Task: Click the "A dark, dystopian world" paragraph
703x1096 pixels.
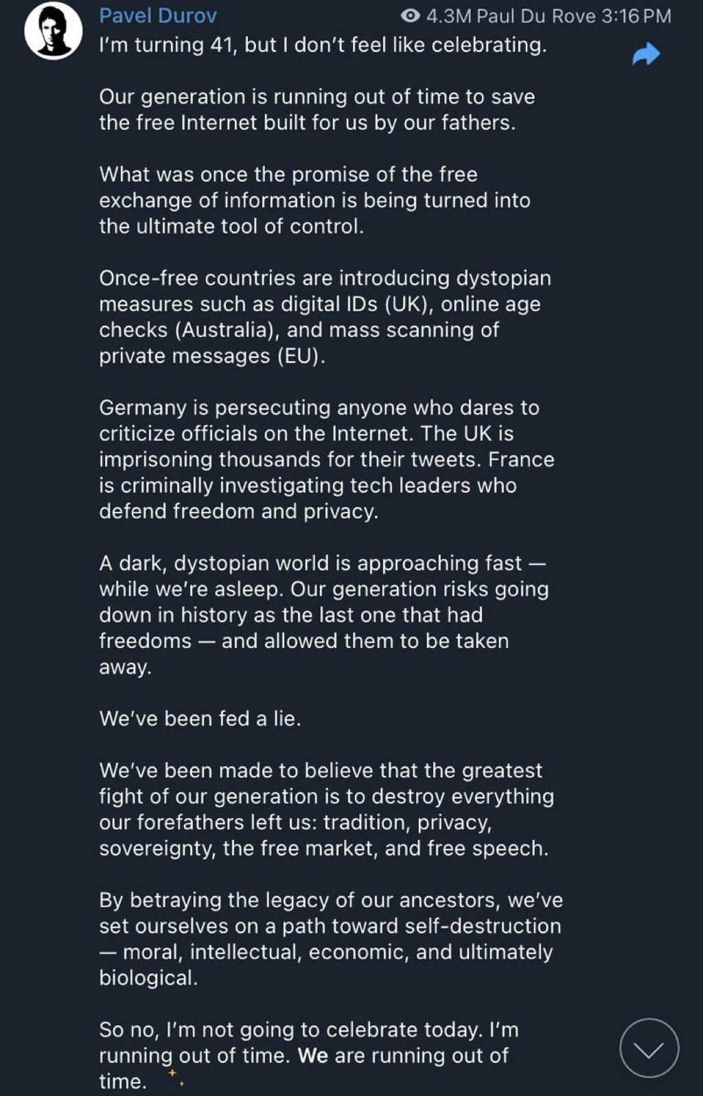Action: [323, 614]
